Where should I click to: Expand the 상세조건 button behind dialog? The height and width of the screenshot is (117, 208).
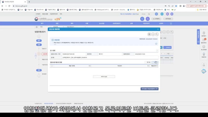click(x=167, y=48)
